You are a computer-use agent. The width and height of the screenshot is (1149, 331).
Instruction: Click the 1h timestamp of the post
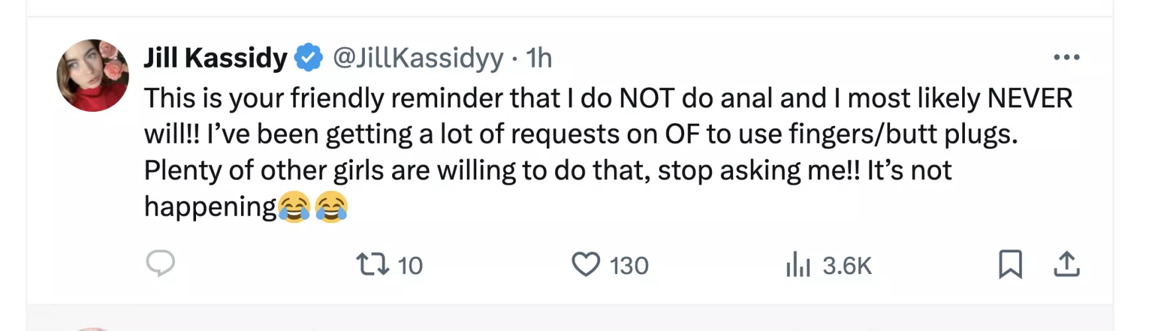point(539,58)
